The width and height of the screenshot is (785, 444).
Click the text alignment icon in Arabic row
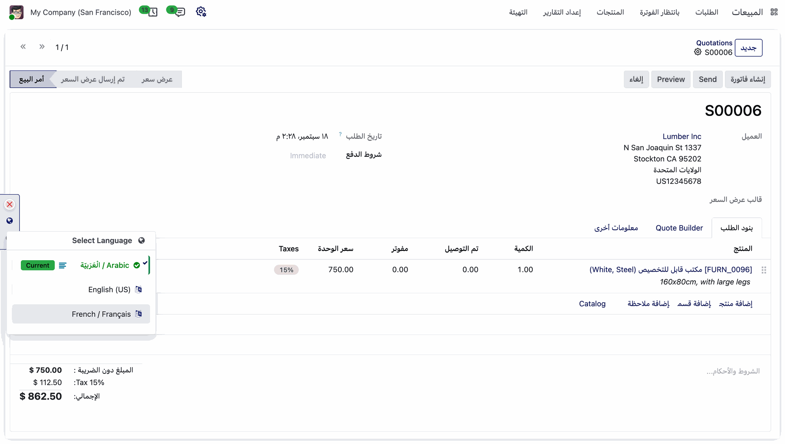click(x=63, y=266)
